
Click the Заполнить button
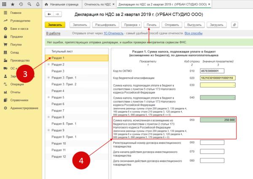80,25
